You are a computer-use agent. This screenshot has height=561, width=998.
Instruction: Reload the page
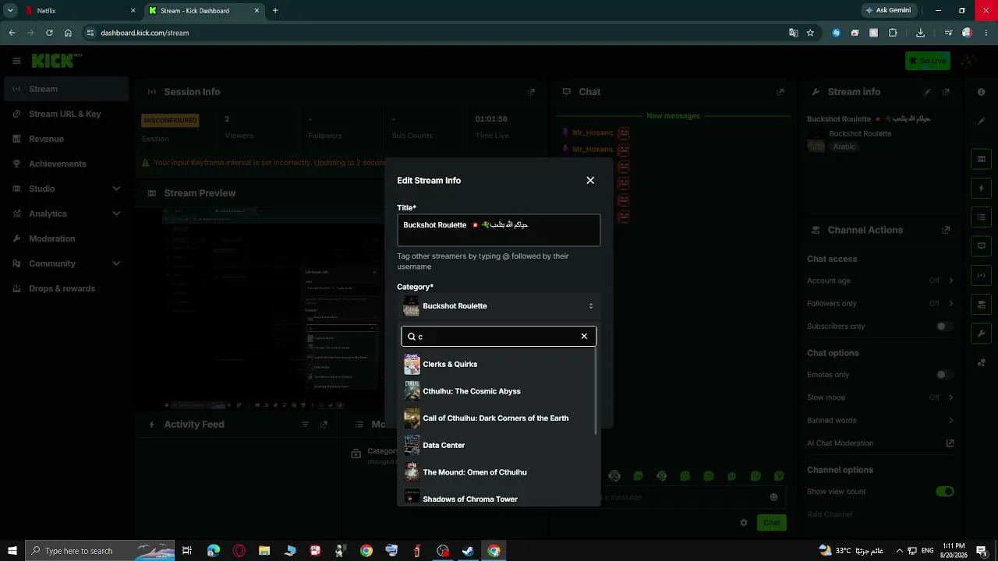[x=49, y=33]
